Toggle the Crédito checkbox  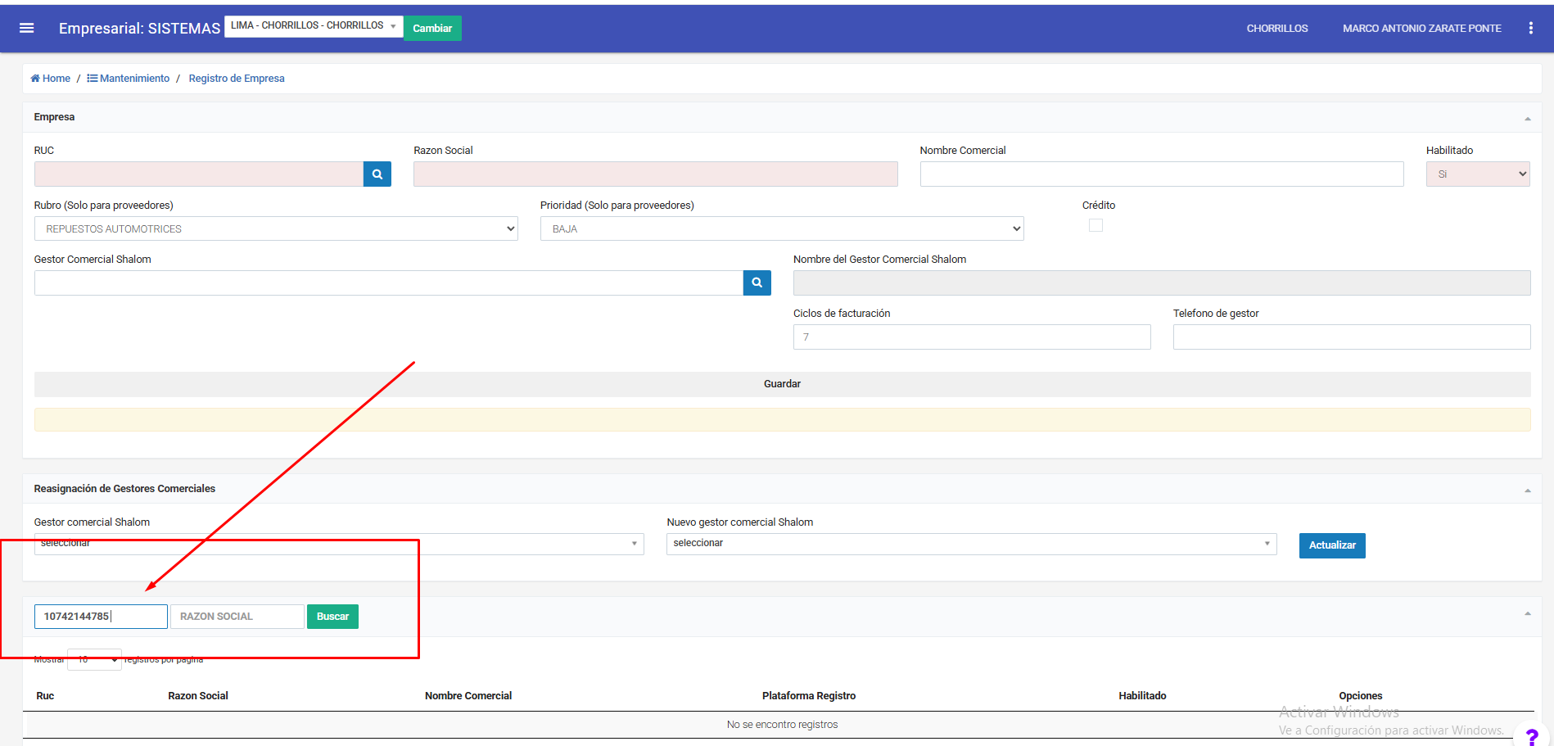click(x=1095, y=225)
